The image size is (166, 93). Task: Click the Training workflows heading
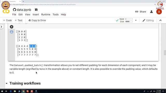click(x=25, y=83)
